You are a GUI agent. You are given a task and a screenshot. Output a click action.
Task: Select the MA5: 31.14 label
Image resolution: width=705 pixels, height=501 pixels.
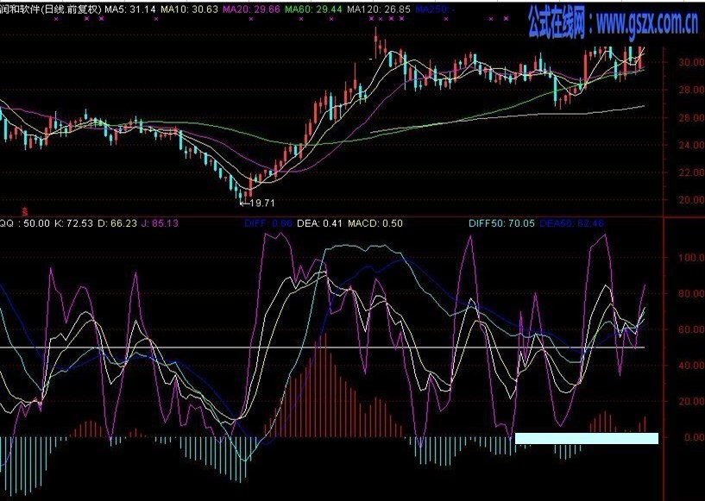tap(131, 9)
